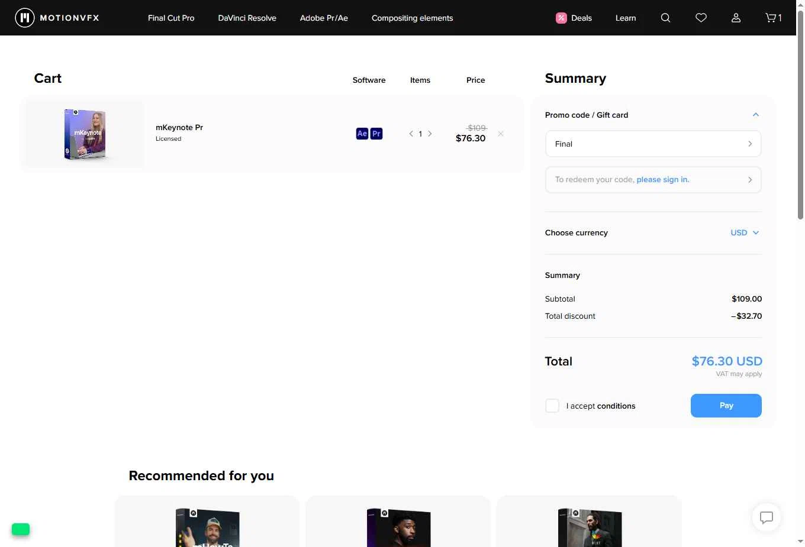Open the DaVinci Resolve menu
The width and height of the screenshot is (805, 547).
click(x=247, y=18)
